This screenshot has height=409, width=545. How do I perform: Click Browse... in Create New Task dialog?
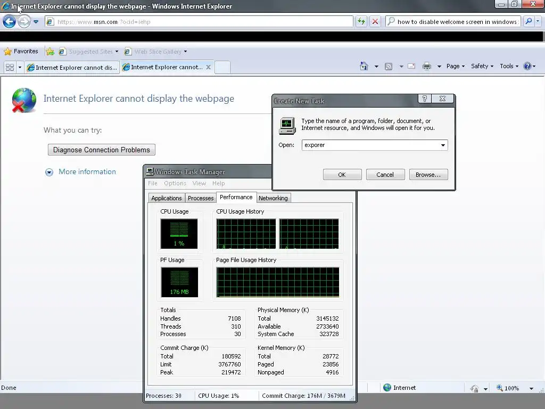point(428,175)
